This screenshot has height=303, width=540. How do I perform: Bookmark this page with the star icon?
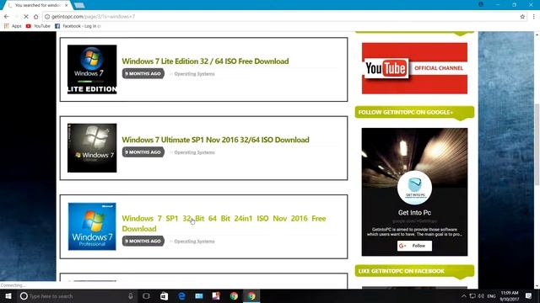522,17
